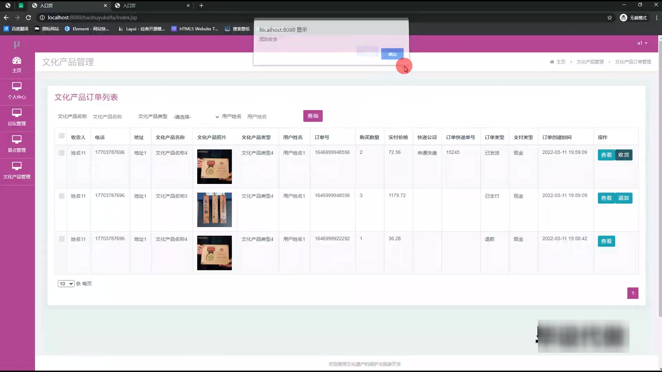Bookmark page with the star icon

tap(610, 18)
